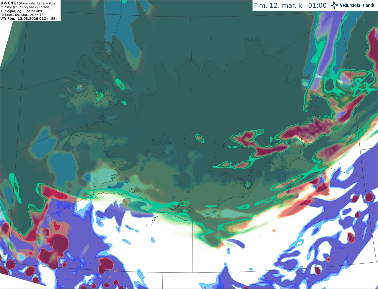
Task: Click the "miðský (rauð) og háský (græn)." legend line
Action: [26, 7]
